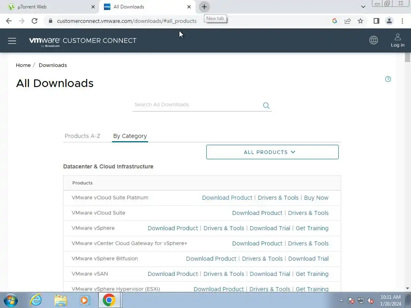Screen dimensions: 411x308
Task: Expand the ALL PRODUCTS dropdown
Action: pyautogui.click(x=273, y=152)
